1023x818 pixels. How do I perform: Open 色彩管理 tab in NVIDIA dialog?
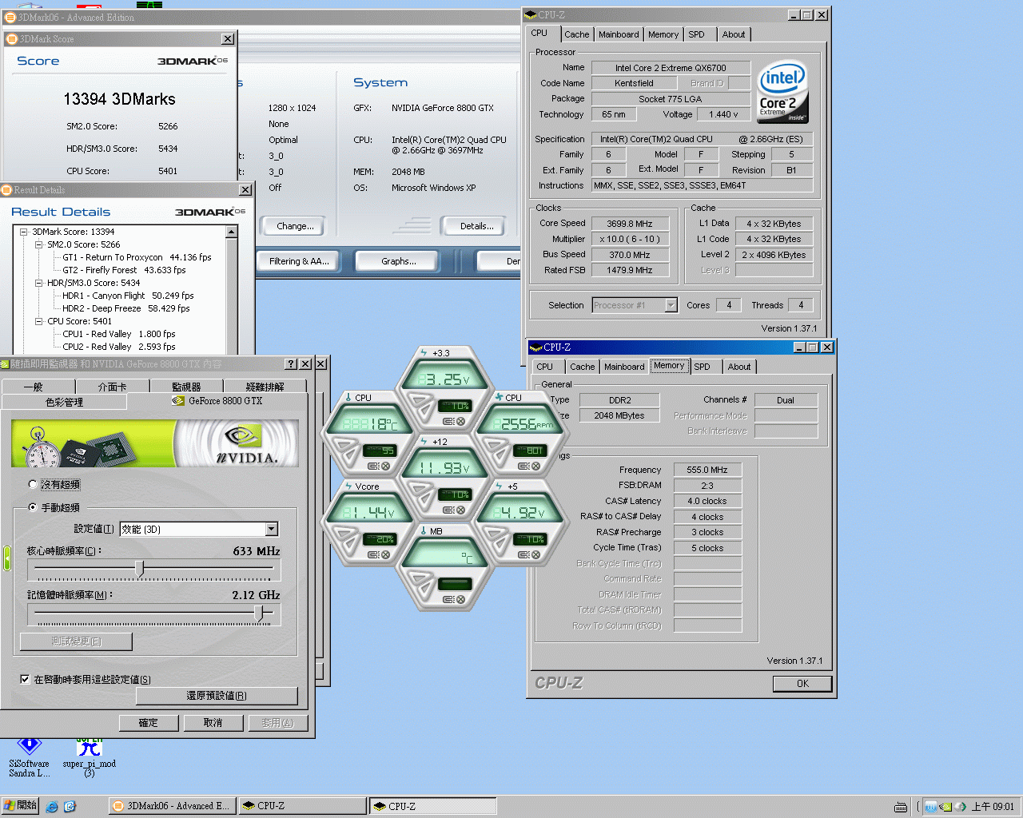click(64, 402)
